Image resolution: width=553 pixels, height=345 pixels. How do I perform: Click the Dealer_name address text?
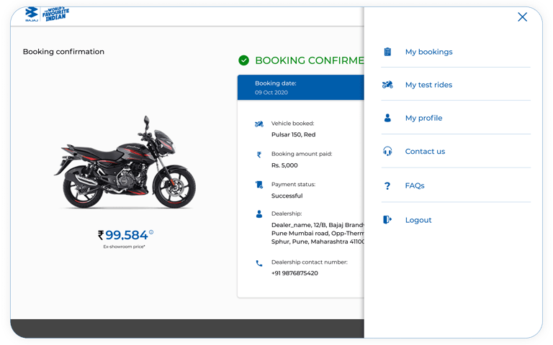coord(318,233)
